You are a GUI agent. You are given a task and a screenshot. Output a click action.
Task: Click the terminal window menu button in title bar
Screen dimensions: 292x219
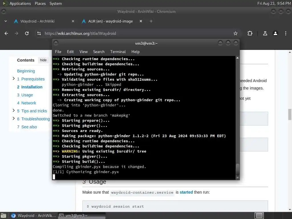[x=56, y=43]
